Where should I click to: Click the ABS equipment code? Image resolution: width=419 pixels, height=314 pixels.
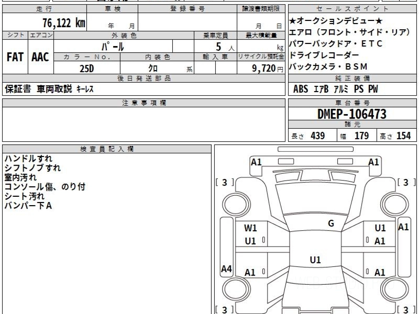300,89
